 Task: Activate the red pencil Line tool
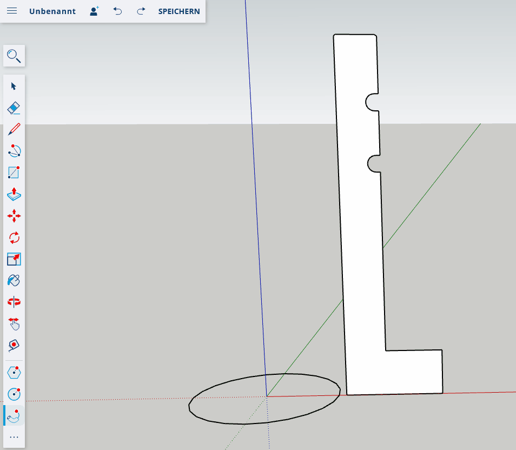14,129
